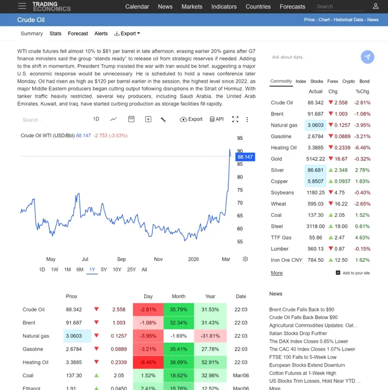Viewport: 388px width, 390px height.
Task: Expand the Export dropdown menu
Action: 127,33
